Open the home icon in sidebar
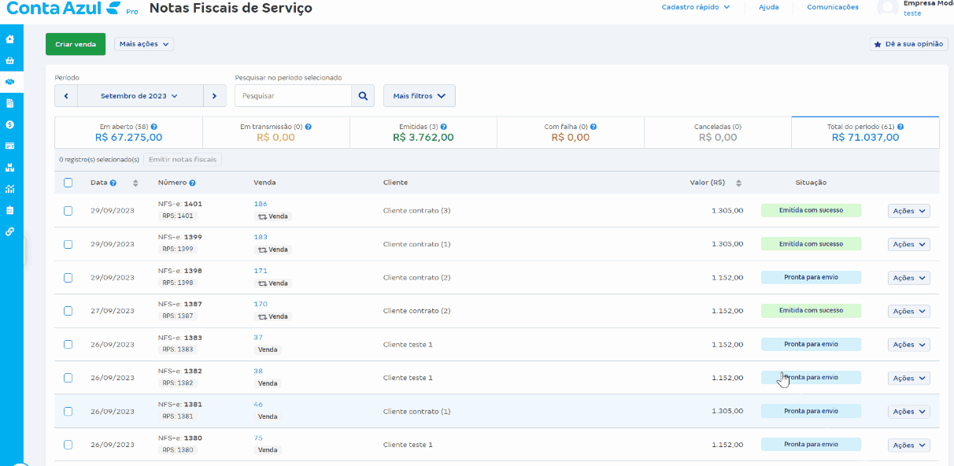The height and width of the screenshot is (466, 954). [9, 39]
